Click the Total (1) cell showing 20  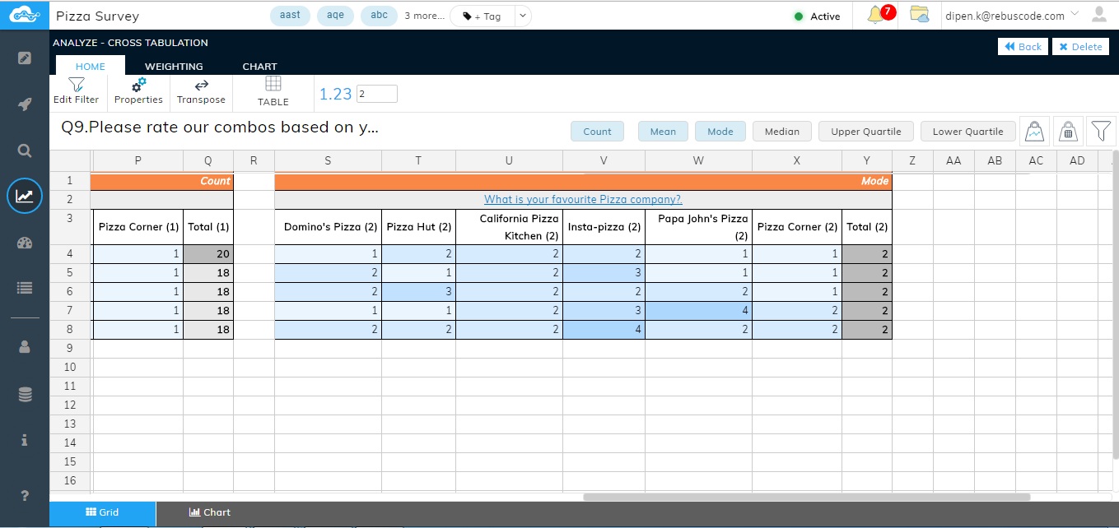[208, 254]
